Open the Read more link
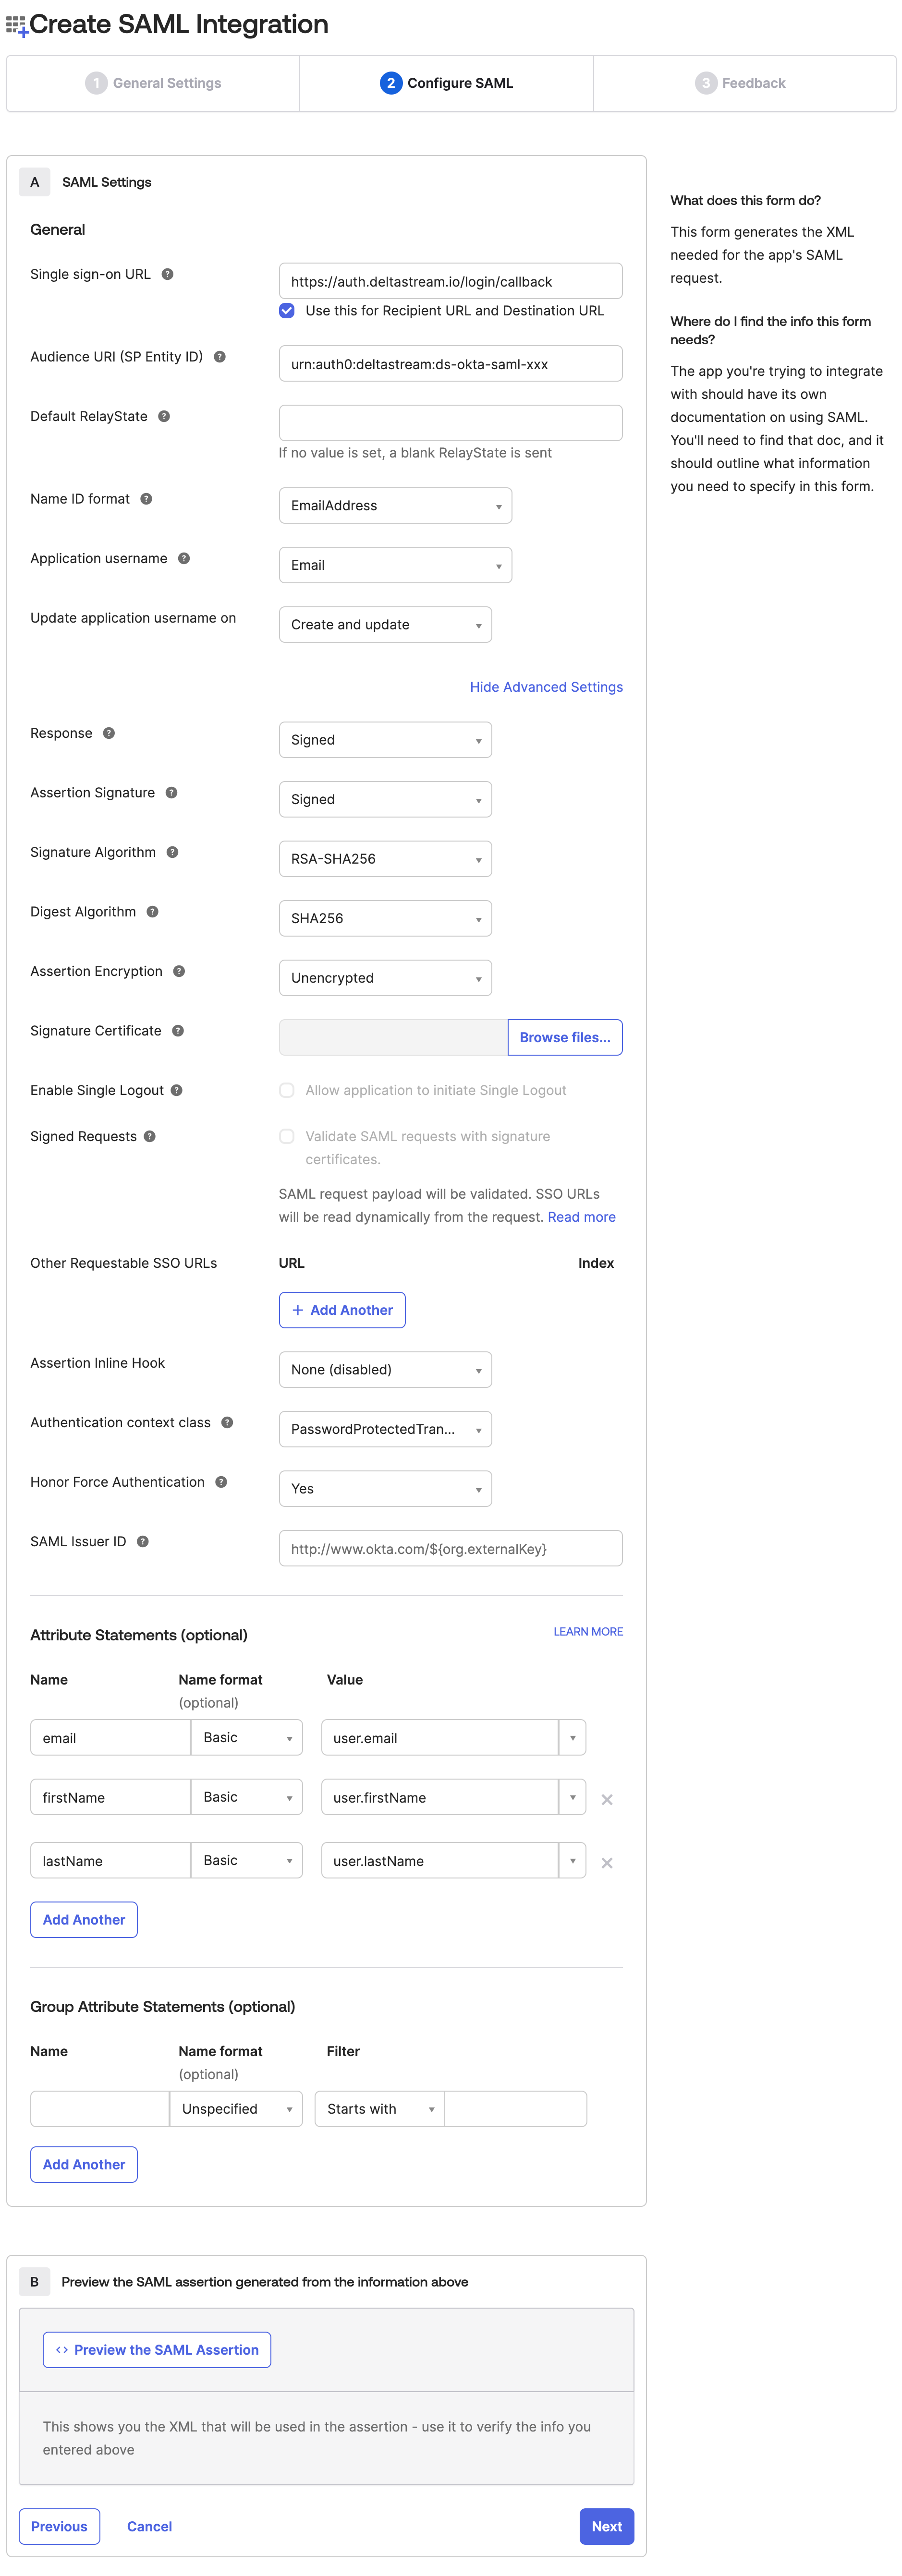902x2576 pixels. 582,1217
